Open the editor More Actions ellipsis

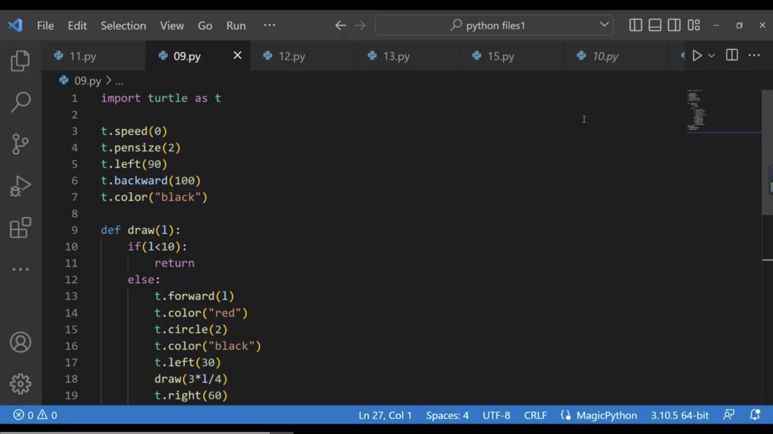click(x=754, y=55)
